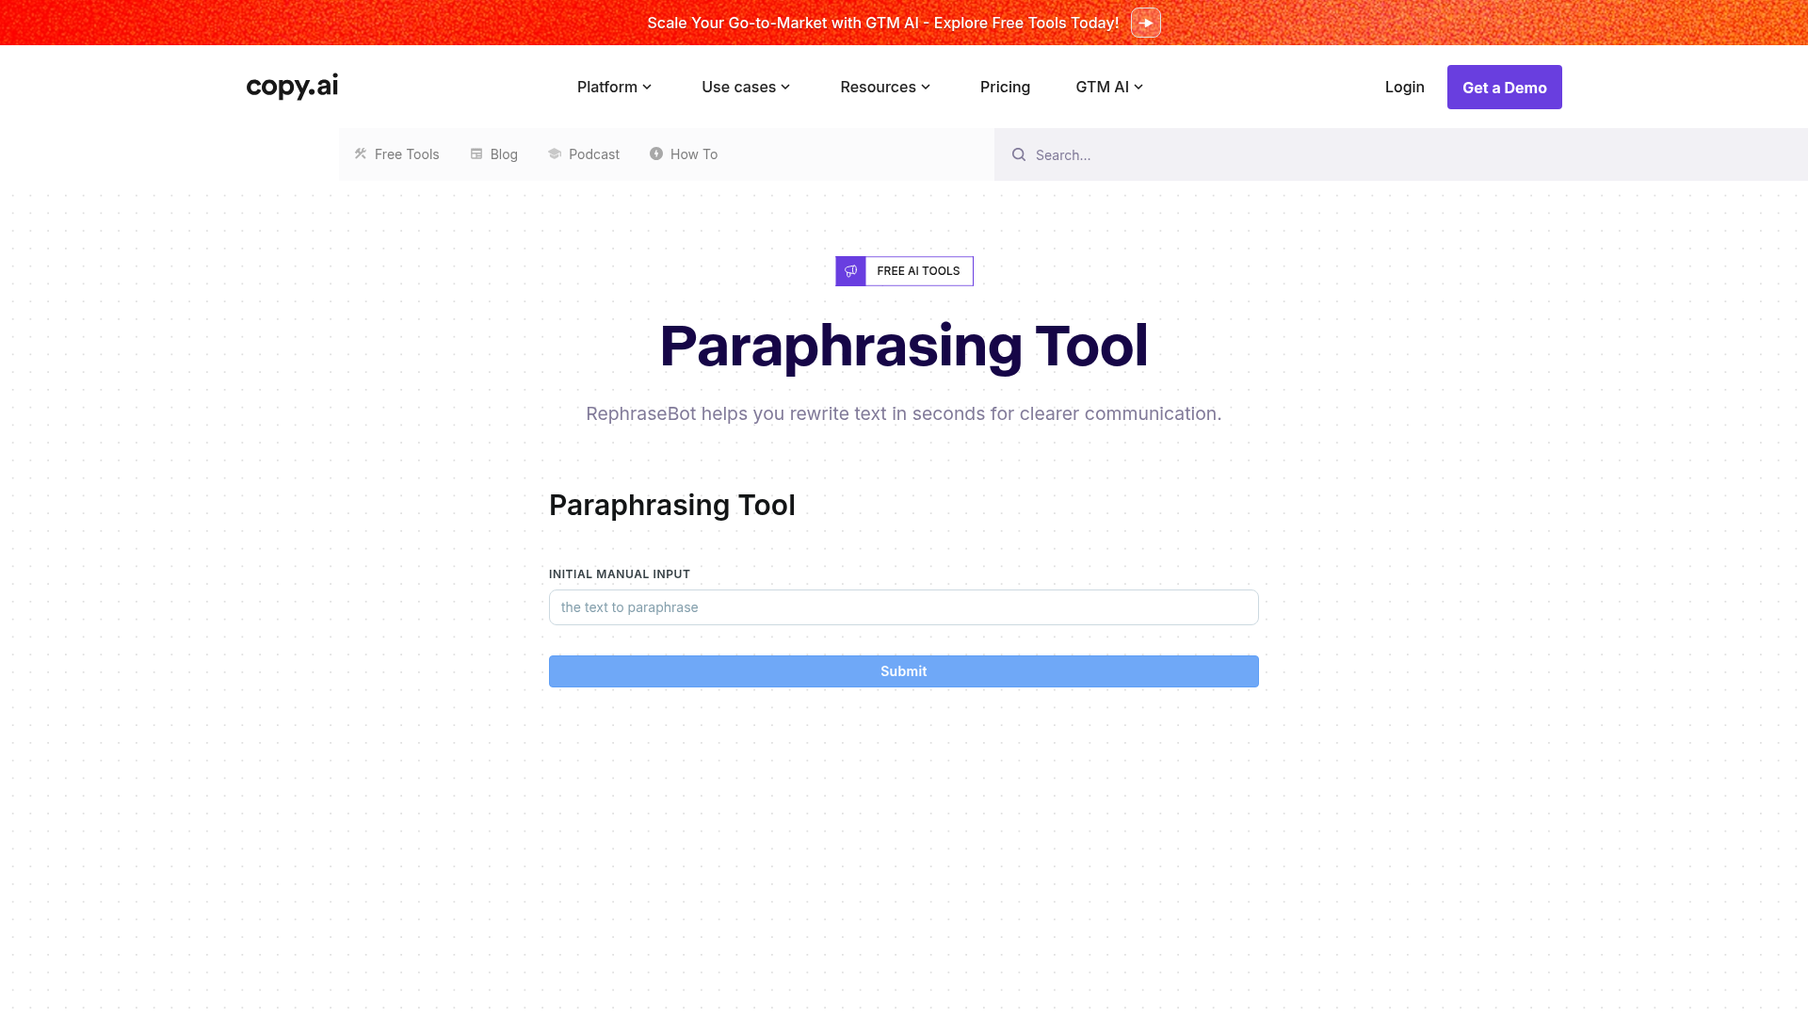Viewport: 1808px width, 1017px height.
Task: Click the arrow icon in the top banner
Action: [1145, 23]
